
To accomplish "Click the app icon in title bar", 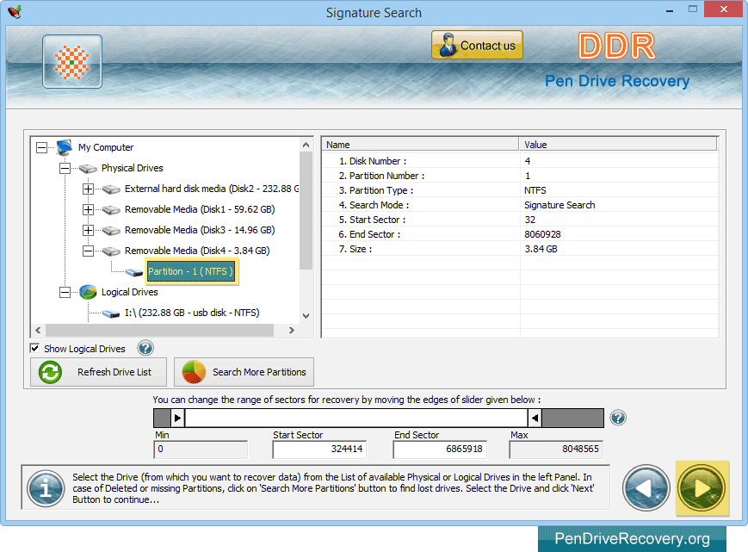I will click(x=15, y=11).
